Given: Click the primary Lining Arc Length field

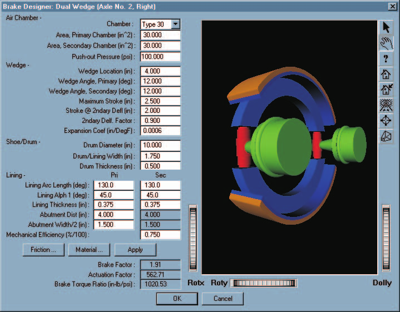Looking at the screenshot, I should coord(113,185).
